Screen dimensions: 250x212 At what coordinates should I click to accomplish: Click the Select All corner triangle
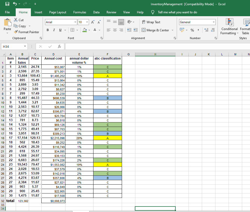tap(3, 54)
